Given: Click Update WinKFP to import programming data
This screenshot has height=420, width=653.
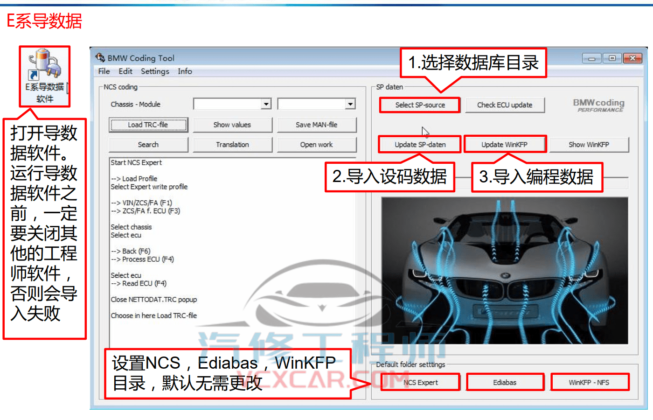Looking at the screenshot, I should point(505,144).
